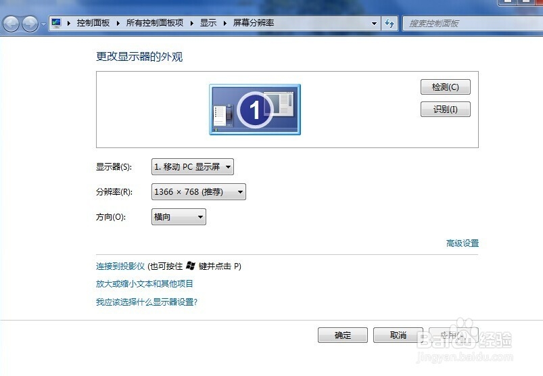Click the 显示器(S): label

[114, 167]
